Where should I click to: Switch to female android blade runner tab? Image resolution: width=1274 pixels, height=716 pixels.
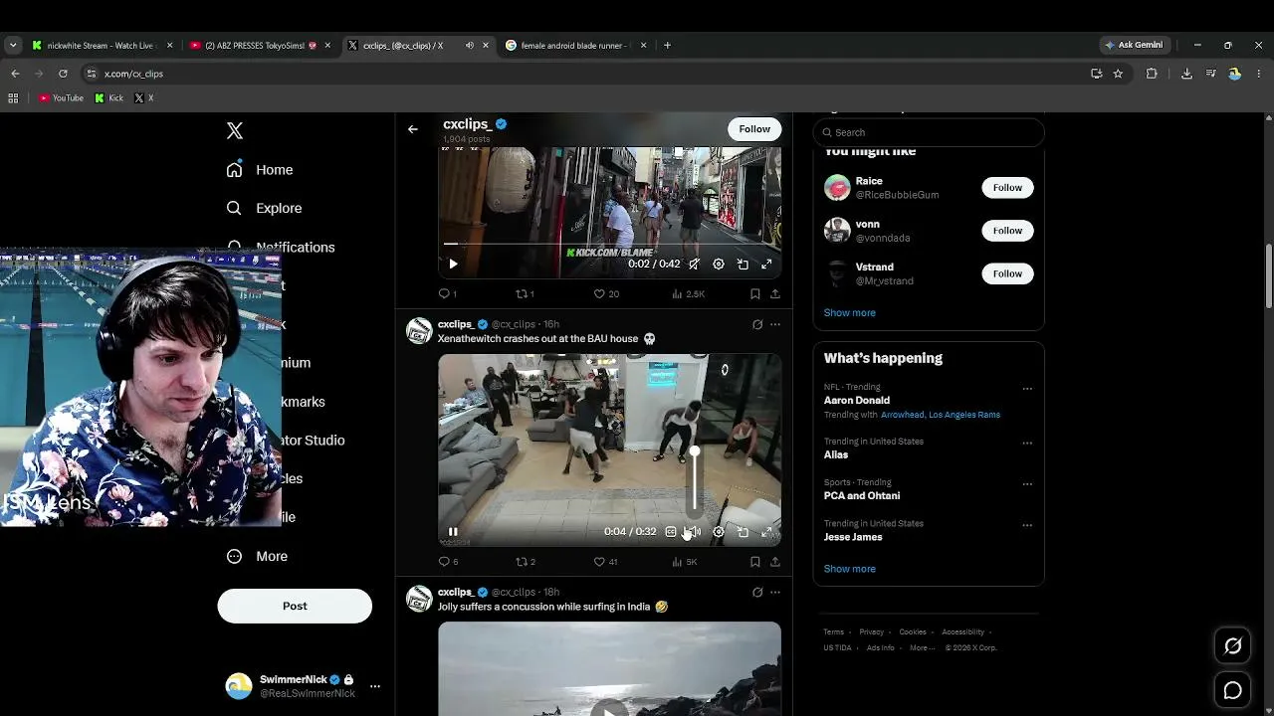tap(576, 45)
